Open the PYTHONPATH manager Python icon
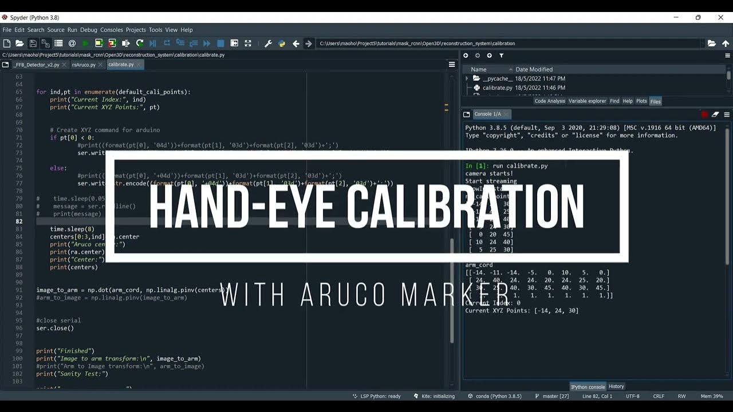The width and height of the screenshot is (733, 412). (281, 43)
